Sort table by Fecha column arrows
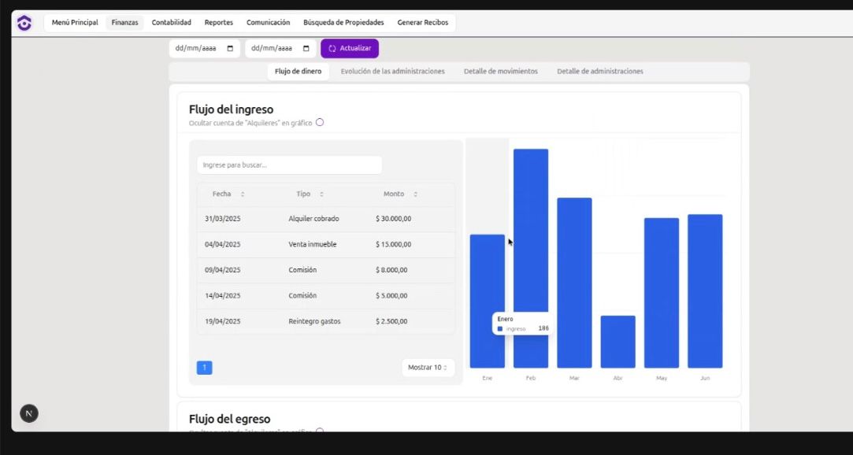The image size is (853, 455). tap(243, 194)
